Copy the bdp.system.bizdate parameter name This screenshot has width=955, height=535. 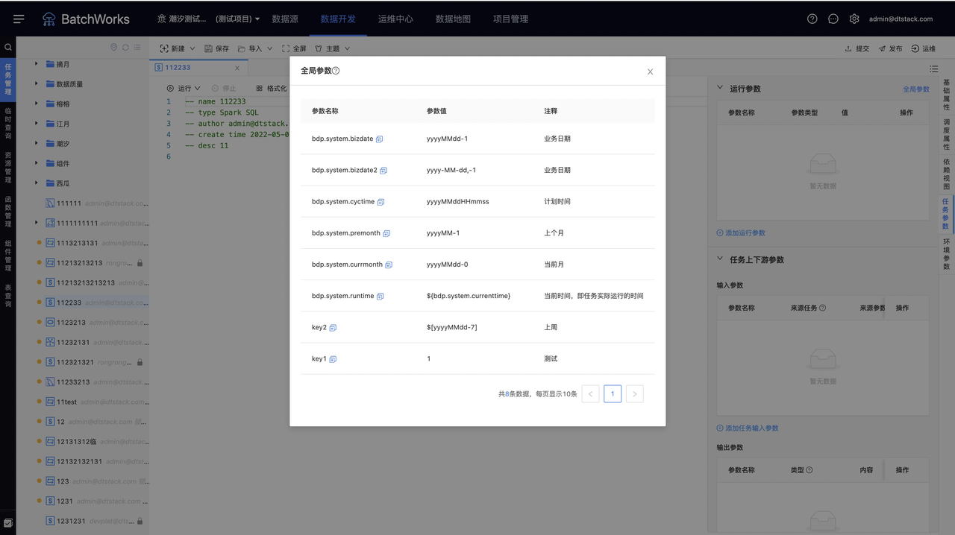(380, 139)
